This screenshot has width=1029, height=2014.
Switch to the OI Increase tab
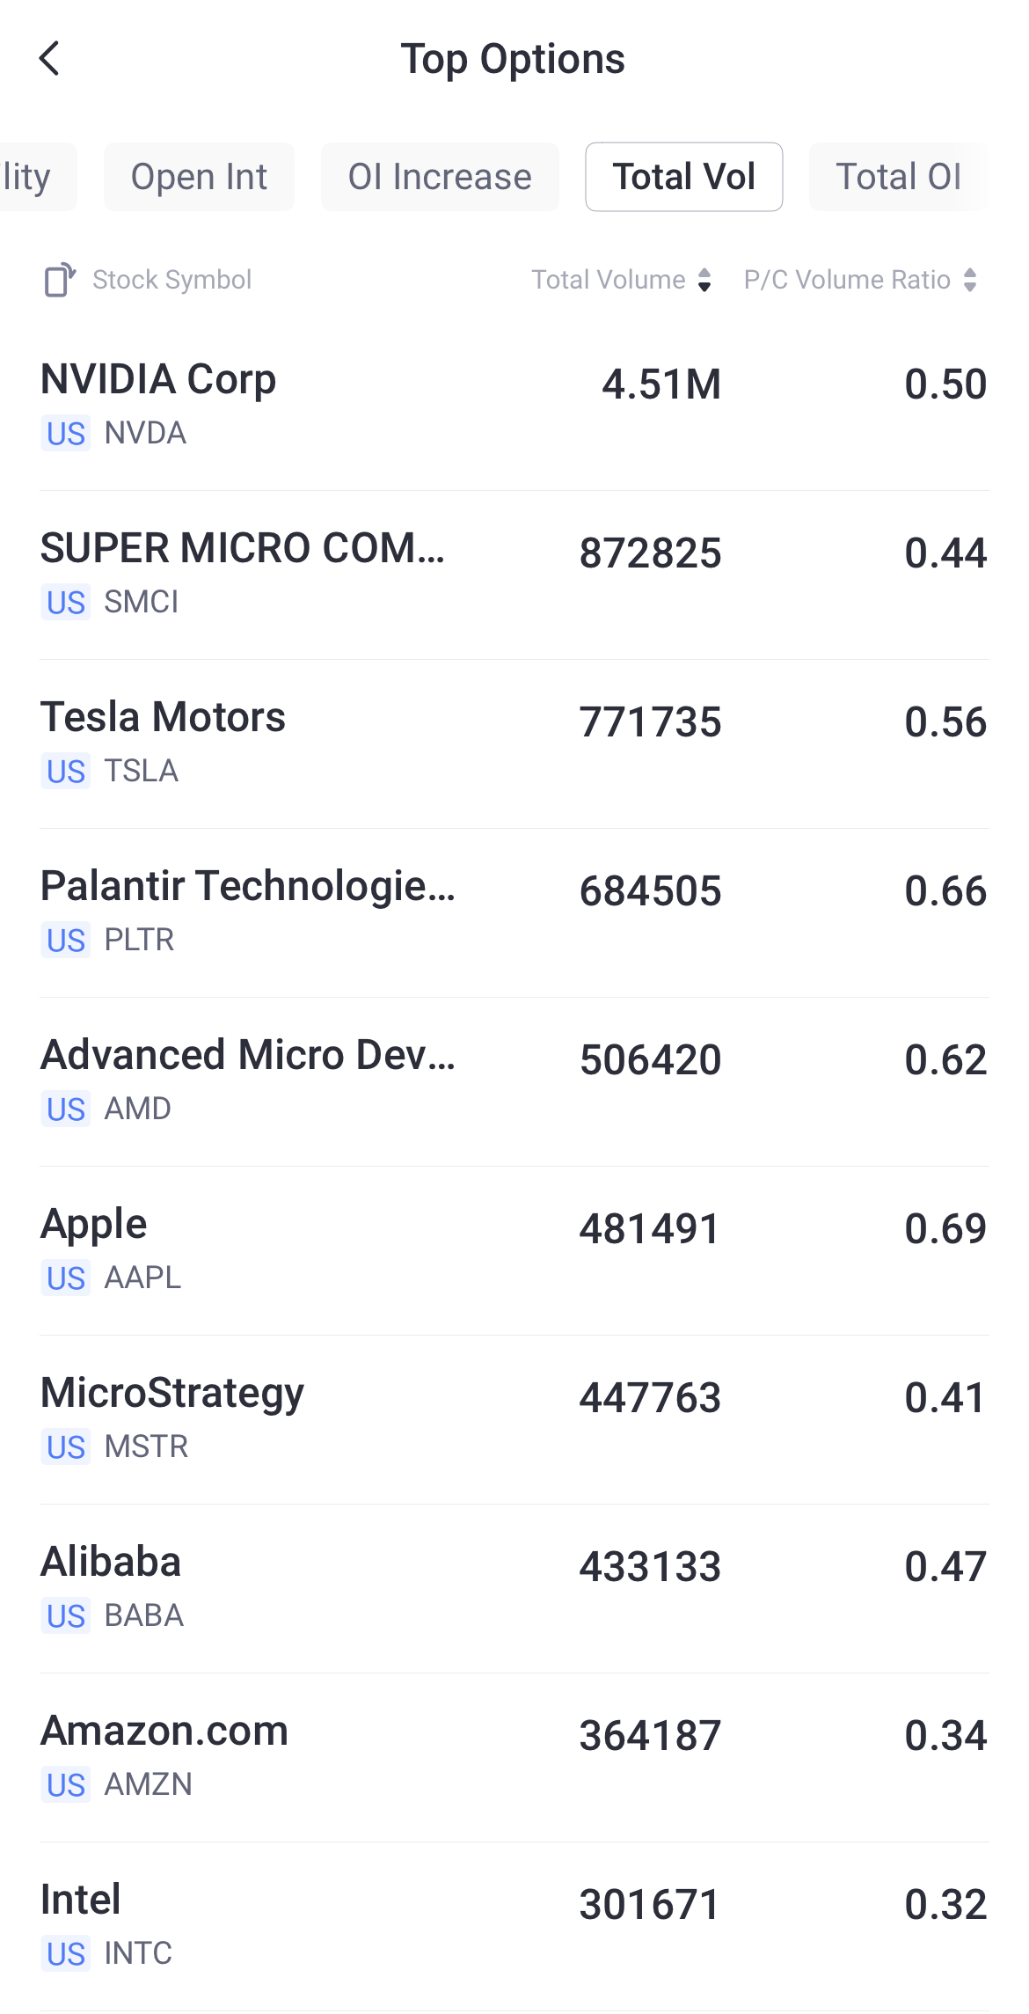pos(440,177)
